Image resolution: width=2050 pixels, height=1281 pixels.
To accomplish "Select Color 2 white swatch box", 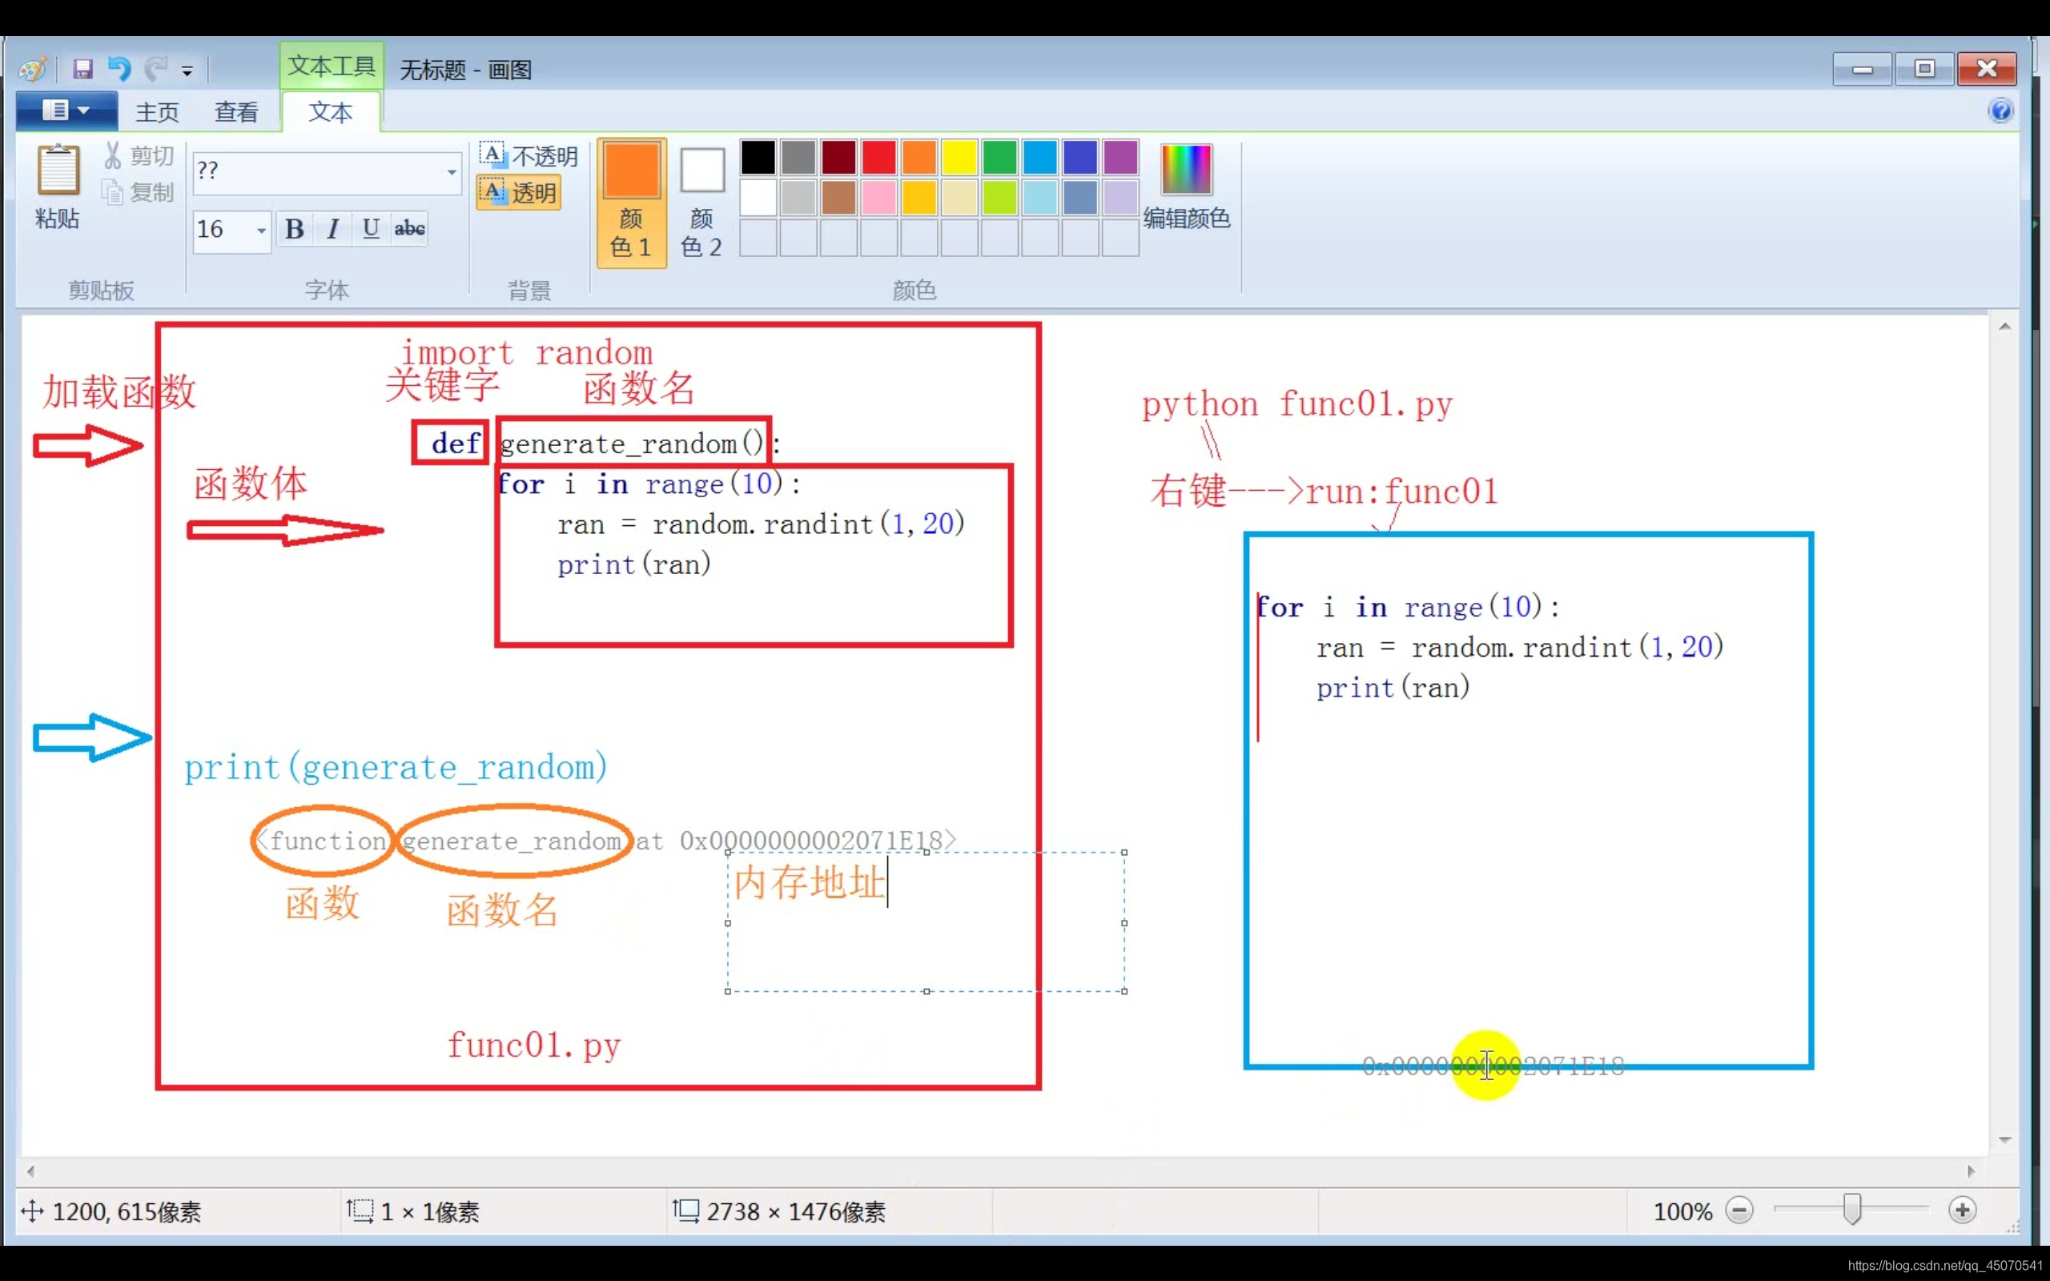I will pos(701,171).
